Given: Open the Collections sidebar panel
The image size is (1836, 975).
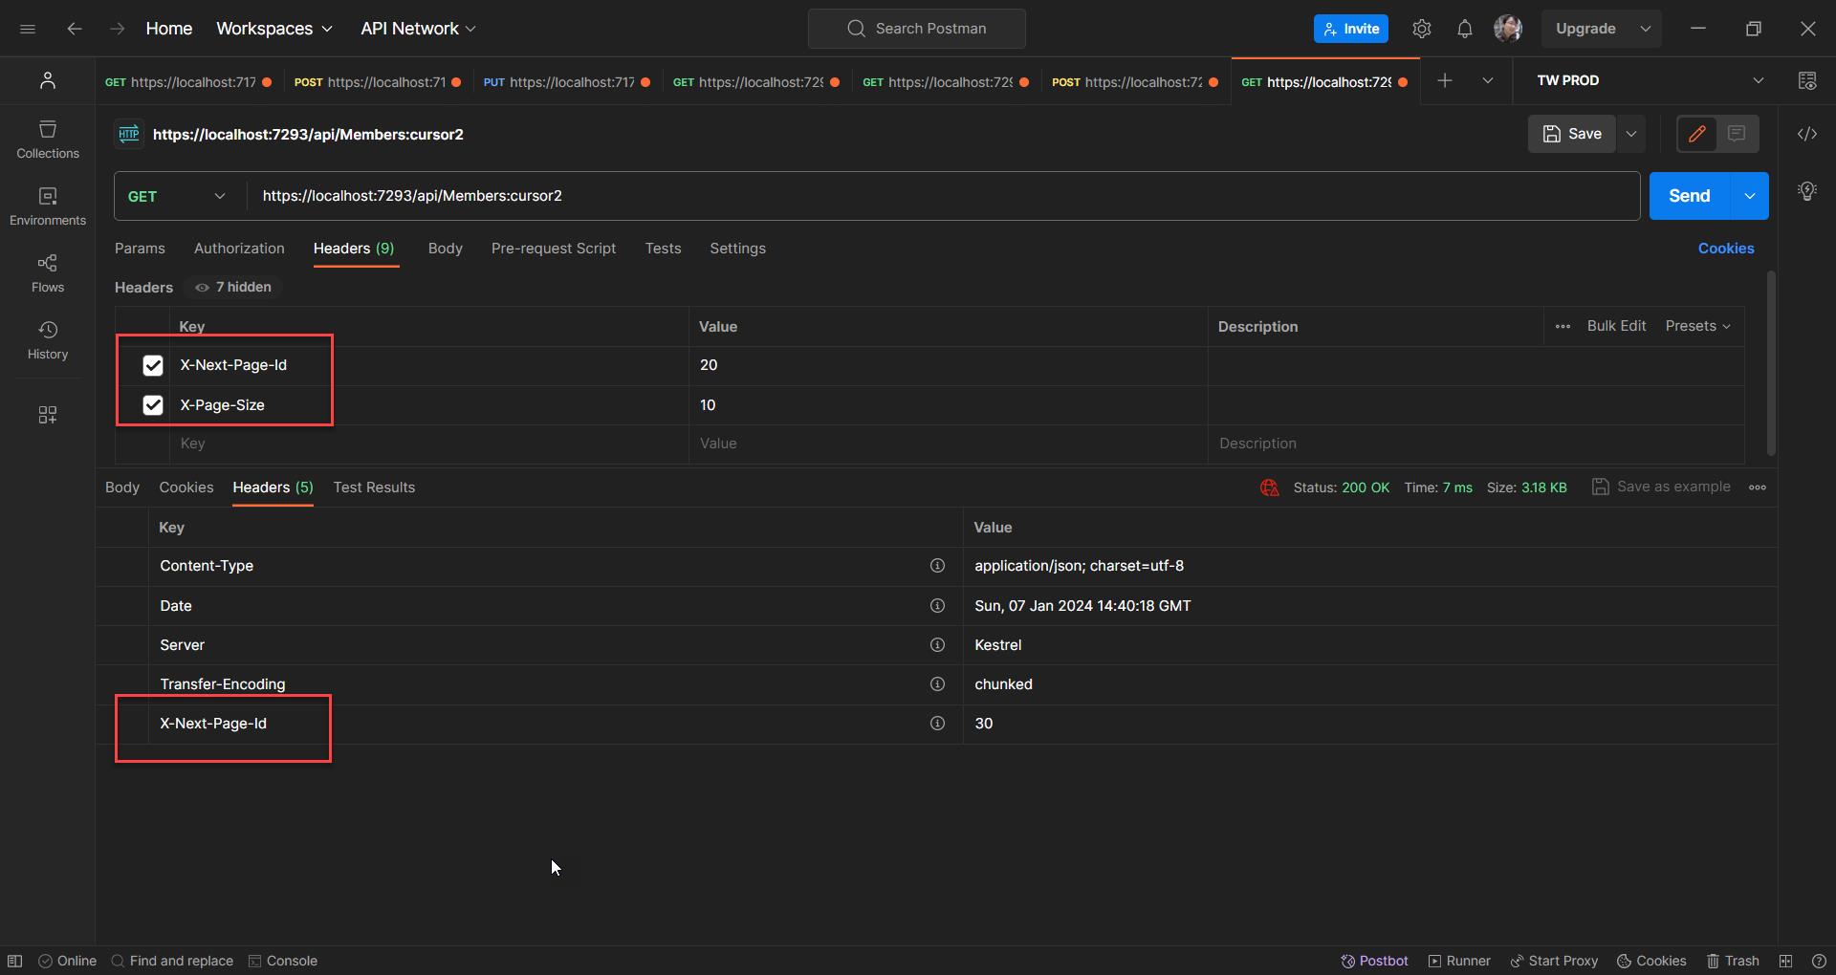Looking at the screenshot, I should [48, 140].
